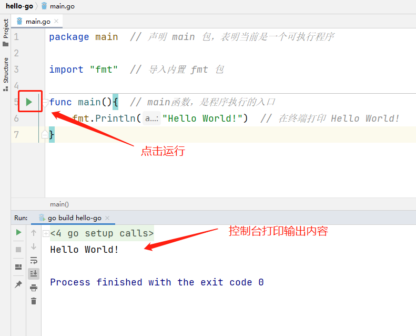Click hello-go in the breadcrumb path

(x=19, y=6)
